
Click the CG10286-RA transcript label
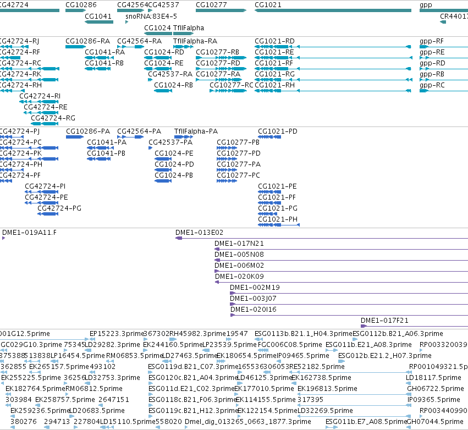[x=87, y=41]
